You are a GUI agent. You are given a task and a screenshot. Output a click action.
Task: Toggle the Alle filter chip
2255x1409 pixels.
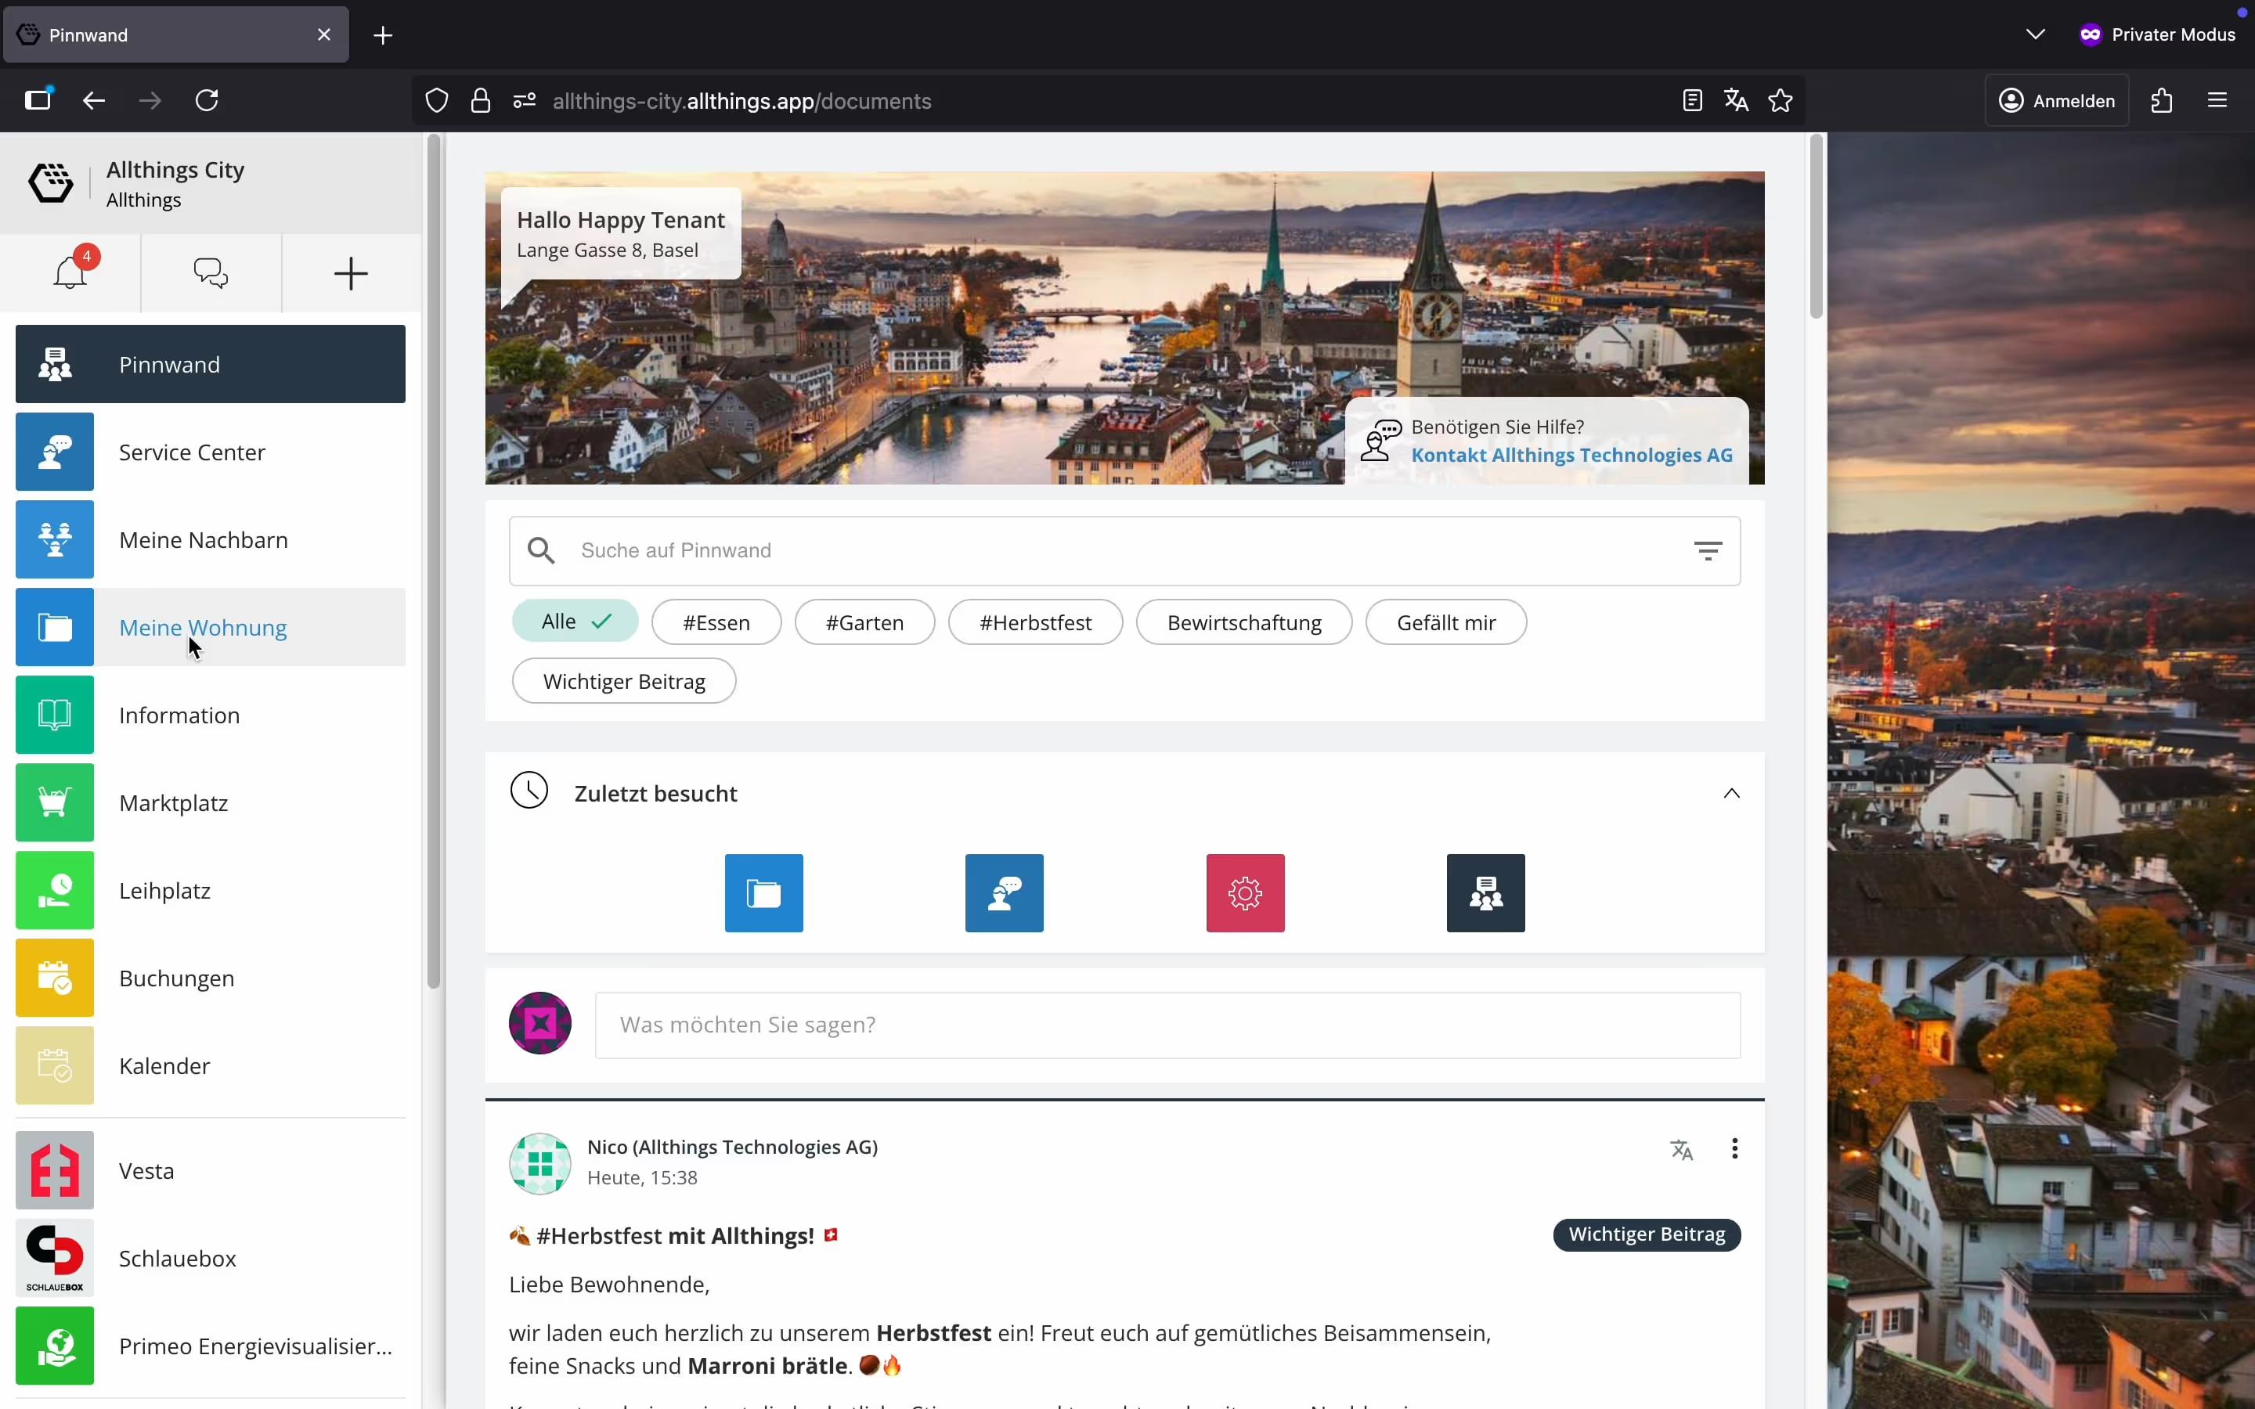575,622
